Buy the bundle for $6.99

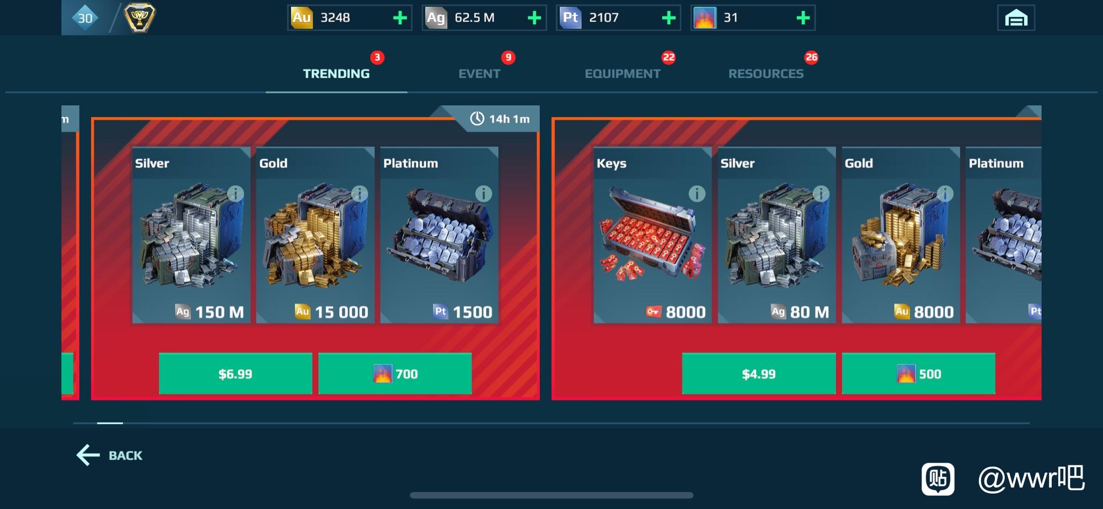point(235,373)
